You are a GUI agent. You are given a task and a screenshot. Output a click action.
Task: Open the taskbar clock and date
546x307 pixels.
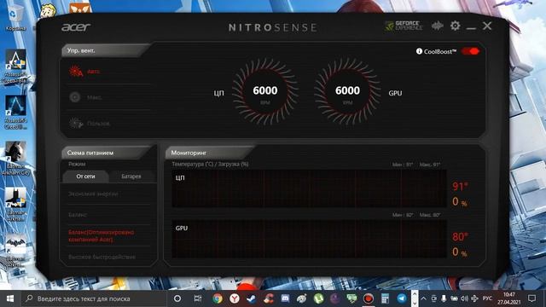[508, 298]
